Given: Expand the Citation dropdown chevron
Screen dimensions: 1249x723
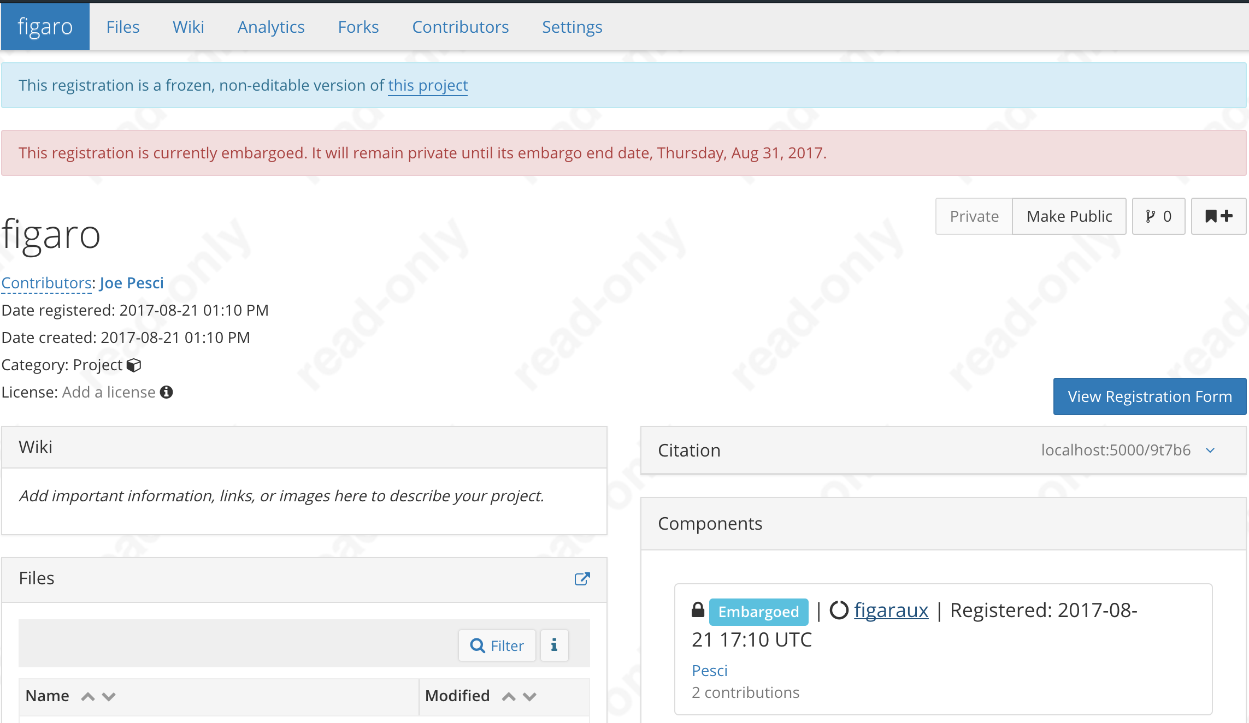Looking at the screenshot, I should coord(1210,451).
